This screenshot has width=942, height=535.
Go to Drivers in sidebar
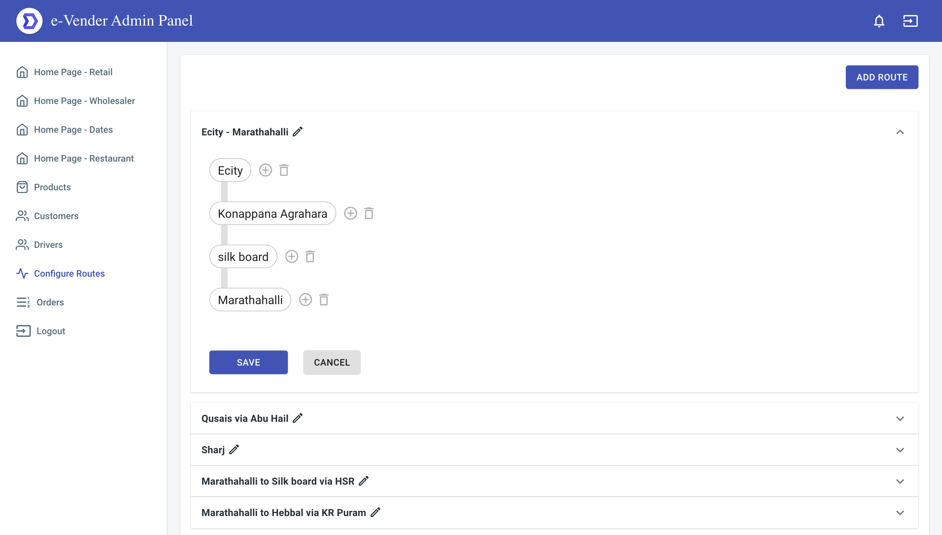[39, 244]
